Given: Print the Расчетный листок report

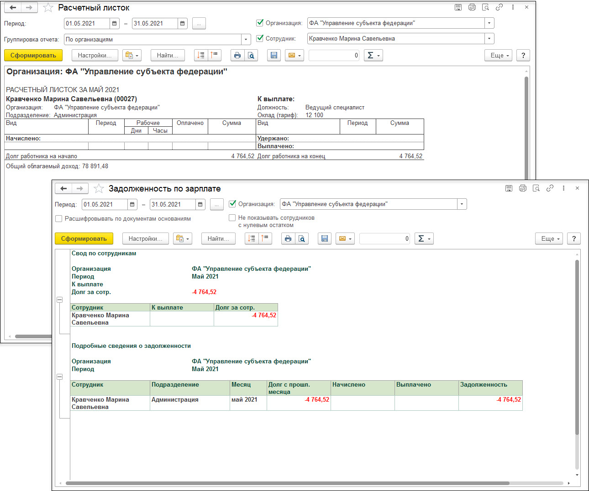Looking at the screenshot, I should [x=237, y=55].
